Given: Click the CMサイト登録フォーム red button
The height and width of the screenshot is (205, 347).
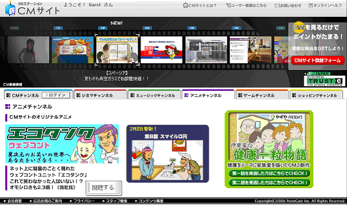Looking at the screenshot, I should [317, 60].
